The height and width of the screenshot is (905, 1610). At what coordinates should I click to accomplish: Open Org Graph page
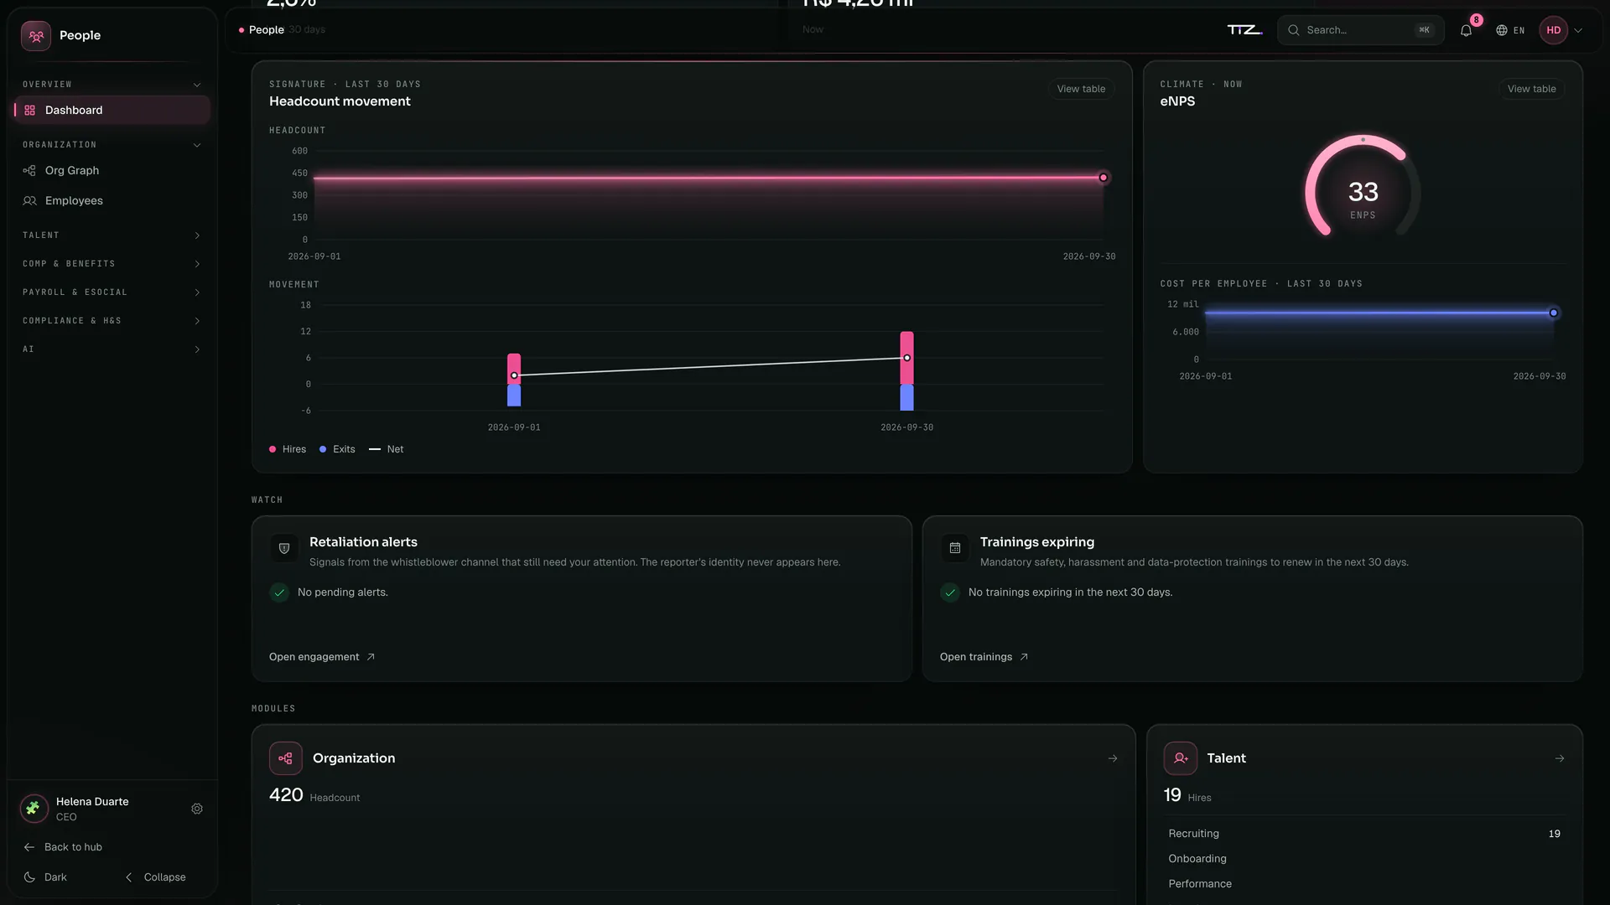(x=112, y=171)
